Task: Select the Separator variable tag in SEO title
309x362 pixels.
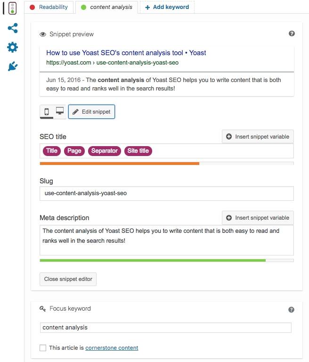Action: [x=105, y=151]
